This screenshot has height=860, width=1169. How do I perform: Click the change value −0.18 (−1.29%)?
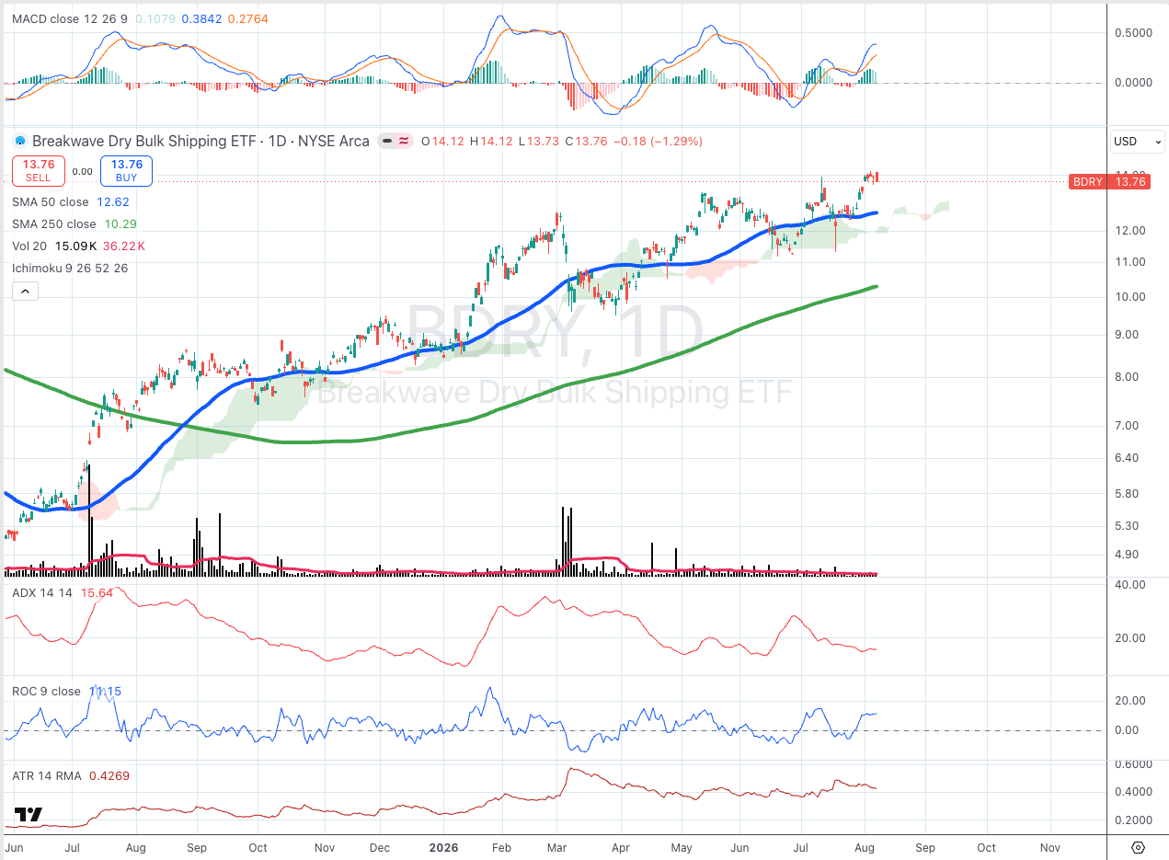pyautogui.click(x=658, y=142)
